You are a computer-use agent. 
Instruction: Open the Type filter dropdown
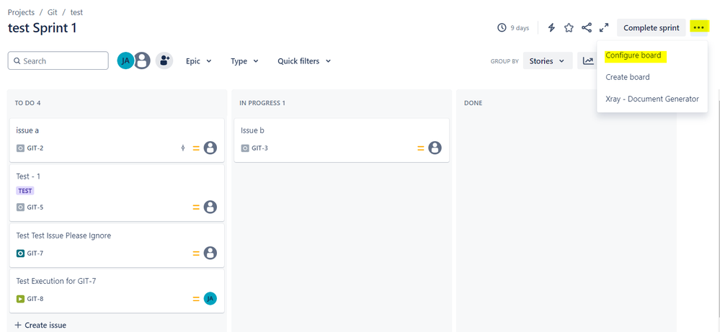pos(244,61)
